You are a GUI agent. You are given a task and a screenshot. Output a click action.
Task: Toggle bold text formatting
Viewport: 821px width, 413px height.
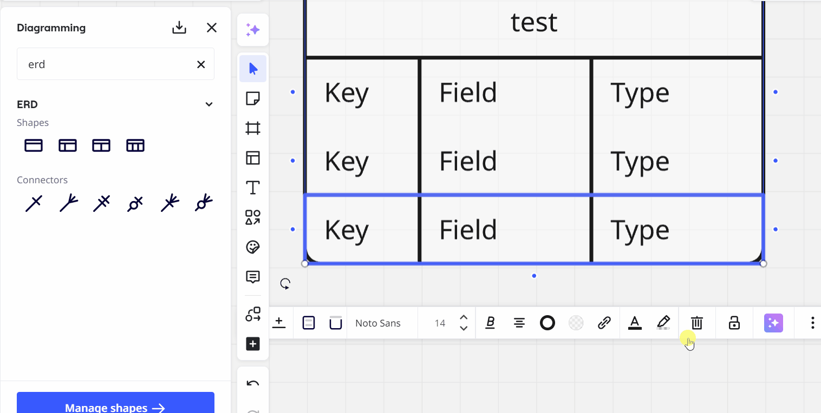click(491, 323)
